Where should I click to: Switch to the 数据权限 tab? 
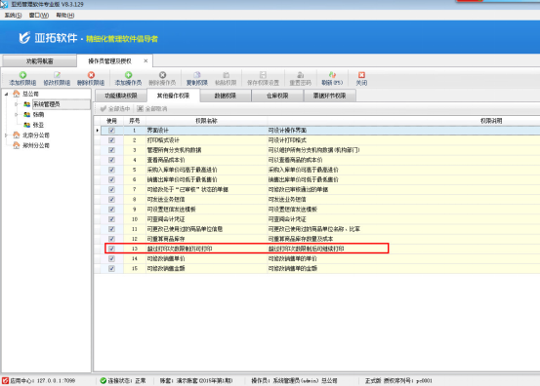point(226,96)
